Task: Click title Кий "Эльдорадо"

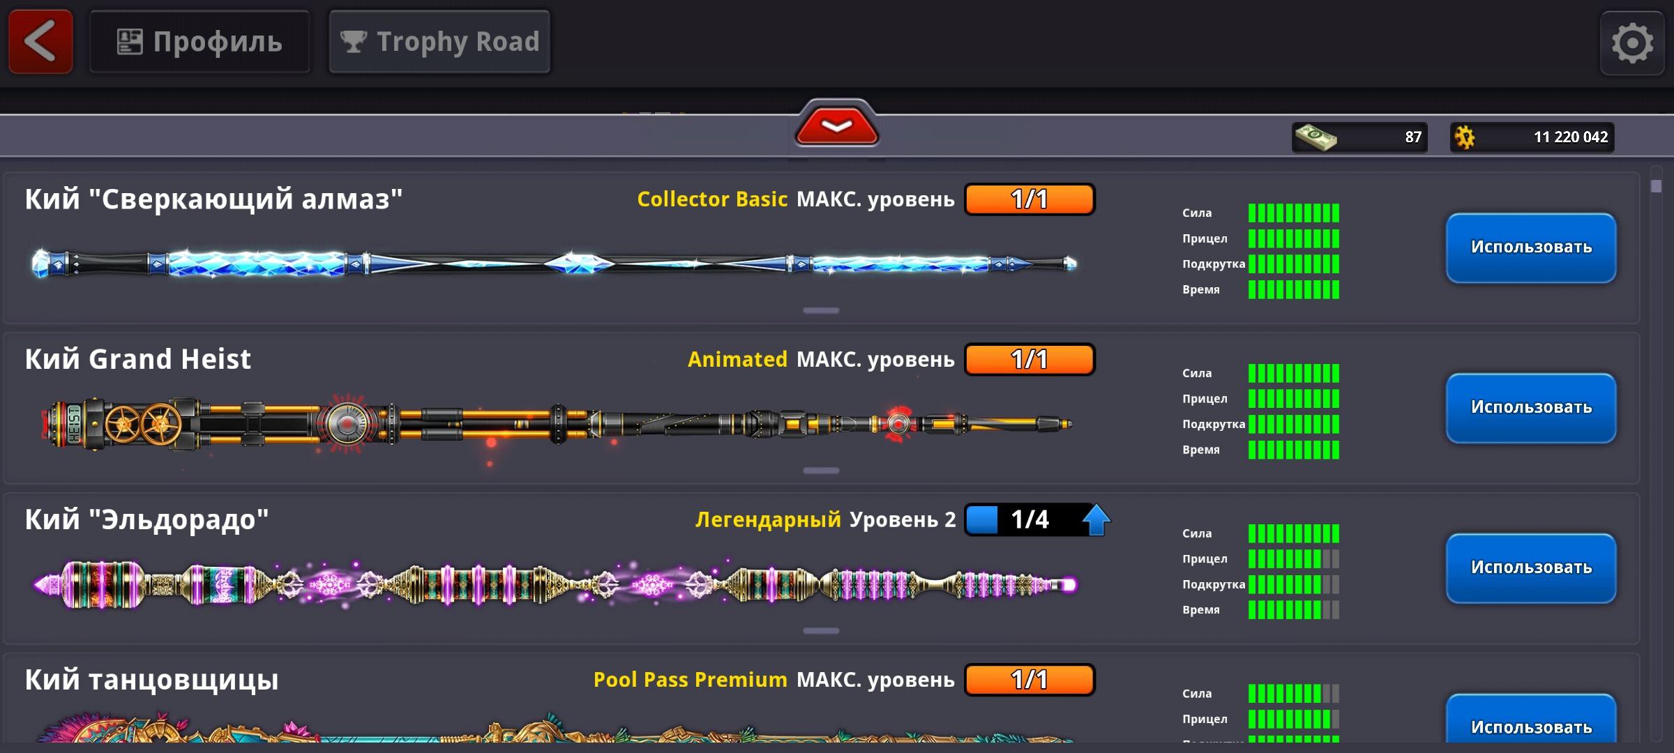Action: pos(146,520)
